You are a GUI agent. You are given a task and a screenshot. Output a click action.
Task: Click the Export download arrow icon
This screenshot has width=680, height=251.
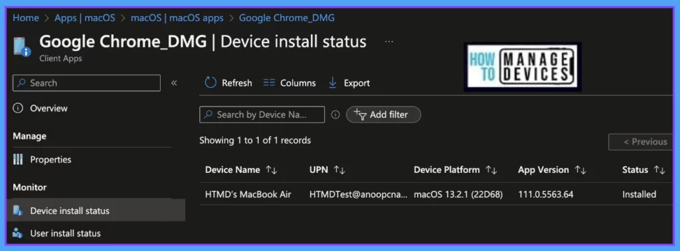coord(333,83)
